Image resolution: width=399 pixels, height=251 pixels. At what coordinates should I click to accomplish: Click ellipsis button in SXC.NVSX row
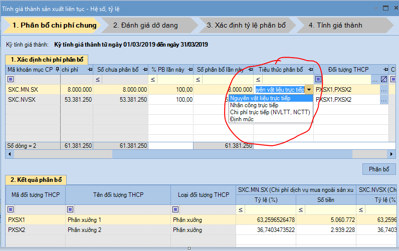click(x=384, y=100)
